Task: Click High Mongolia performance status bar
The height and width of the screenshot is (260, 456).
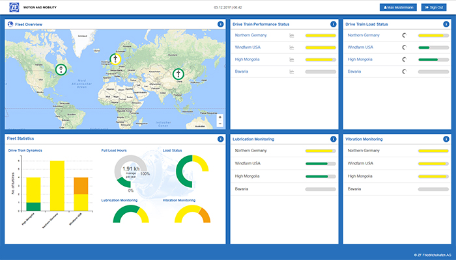Action: 321,60
